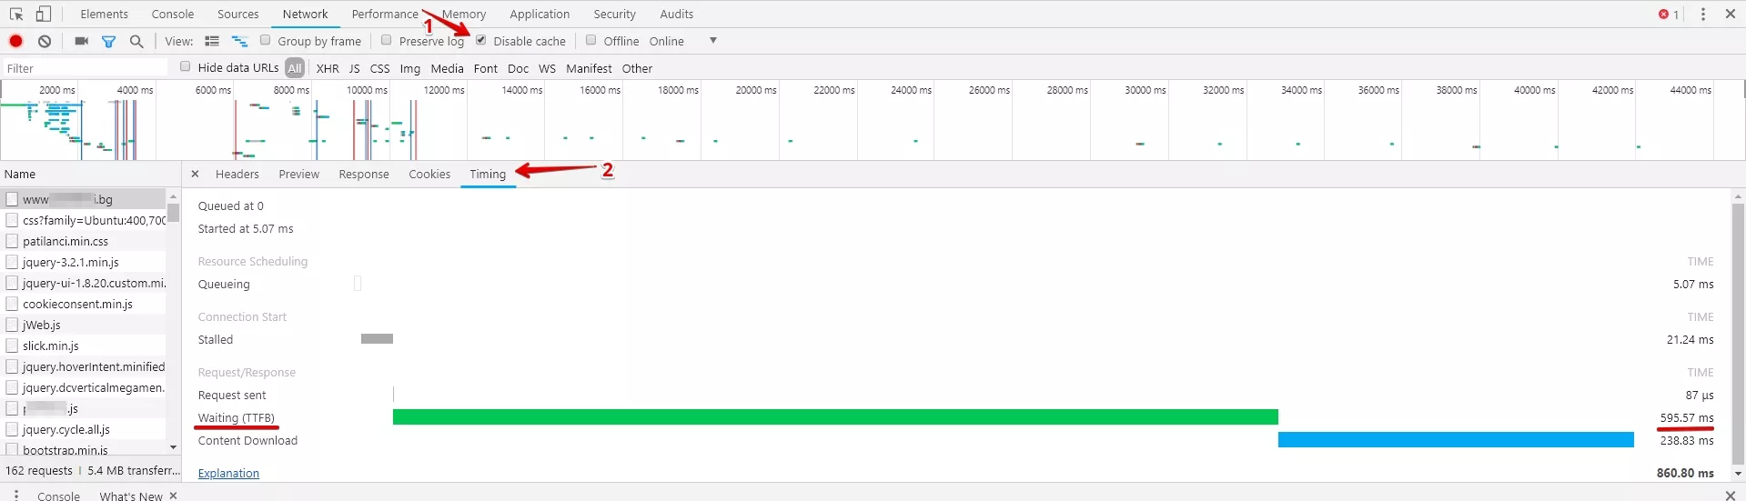The height and width of the screenshot is (501, 1746).
Task: Close the bottom drawer
Action: pos(1730,495)
